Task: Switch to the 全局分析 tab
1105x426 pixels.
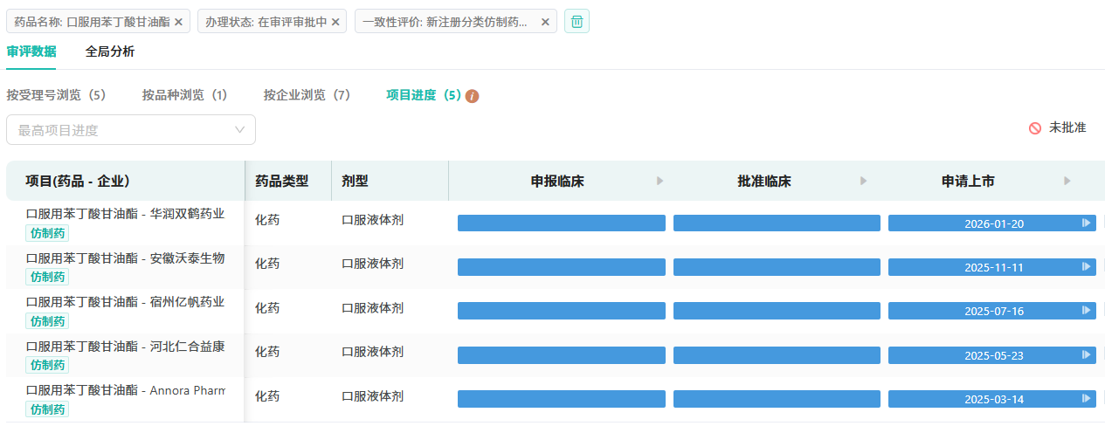Action: tap(110, 52)
